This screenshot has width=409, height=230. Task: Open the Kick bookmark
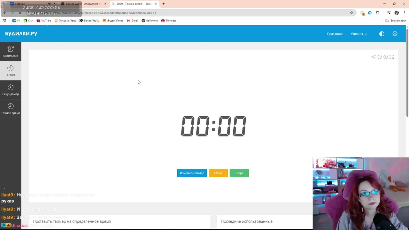(28, 21)
